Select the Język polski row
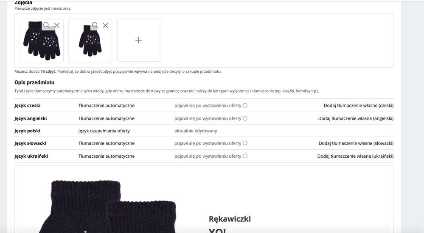This screenshot has height=233, width=424. coord(28,131)
